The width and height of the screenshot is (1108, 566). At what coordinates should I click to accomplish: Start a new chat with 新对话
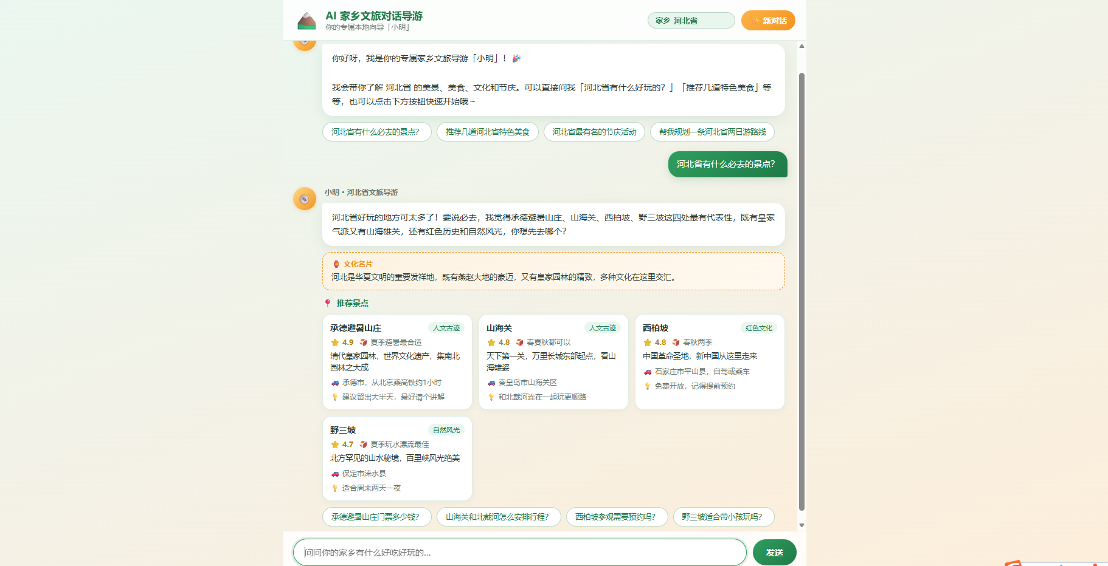point(768,21)
